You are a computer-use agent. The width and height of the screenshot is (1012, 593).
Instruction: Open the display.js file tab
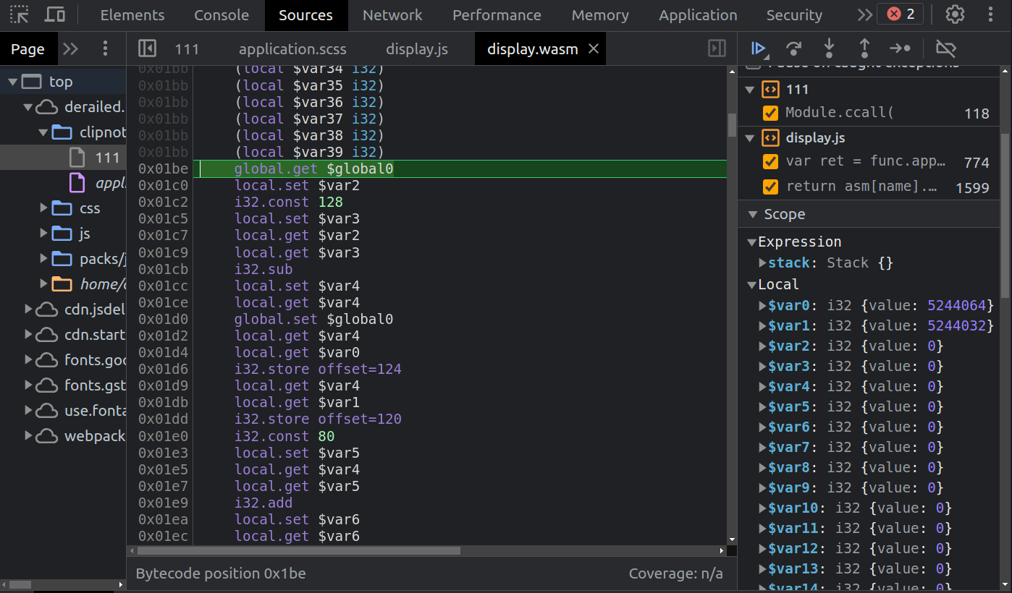(417, 49)
